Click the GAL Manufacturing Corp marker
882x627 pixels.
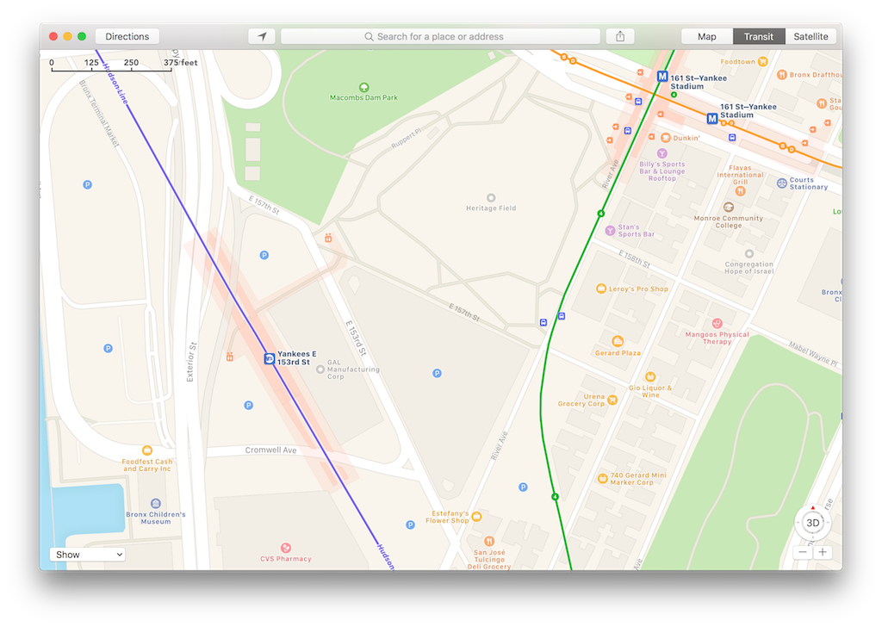pos(320,369)
